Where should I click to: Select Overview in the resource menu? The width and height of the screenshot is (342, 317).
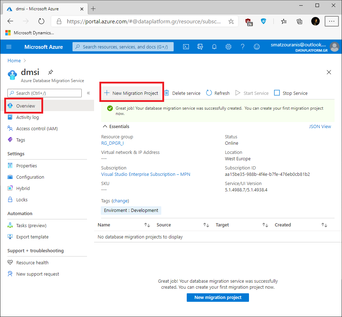[x=47, y=106]
